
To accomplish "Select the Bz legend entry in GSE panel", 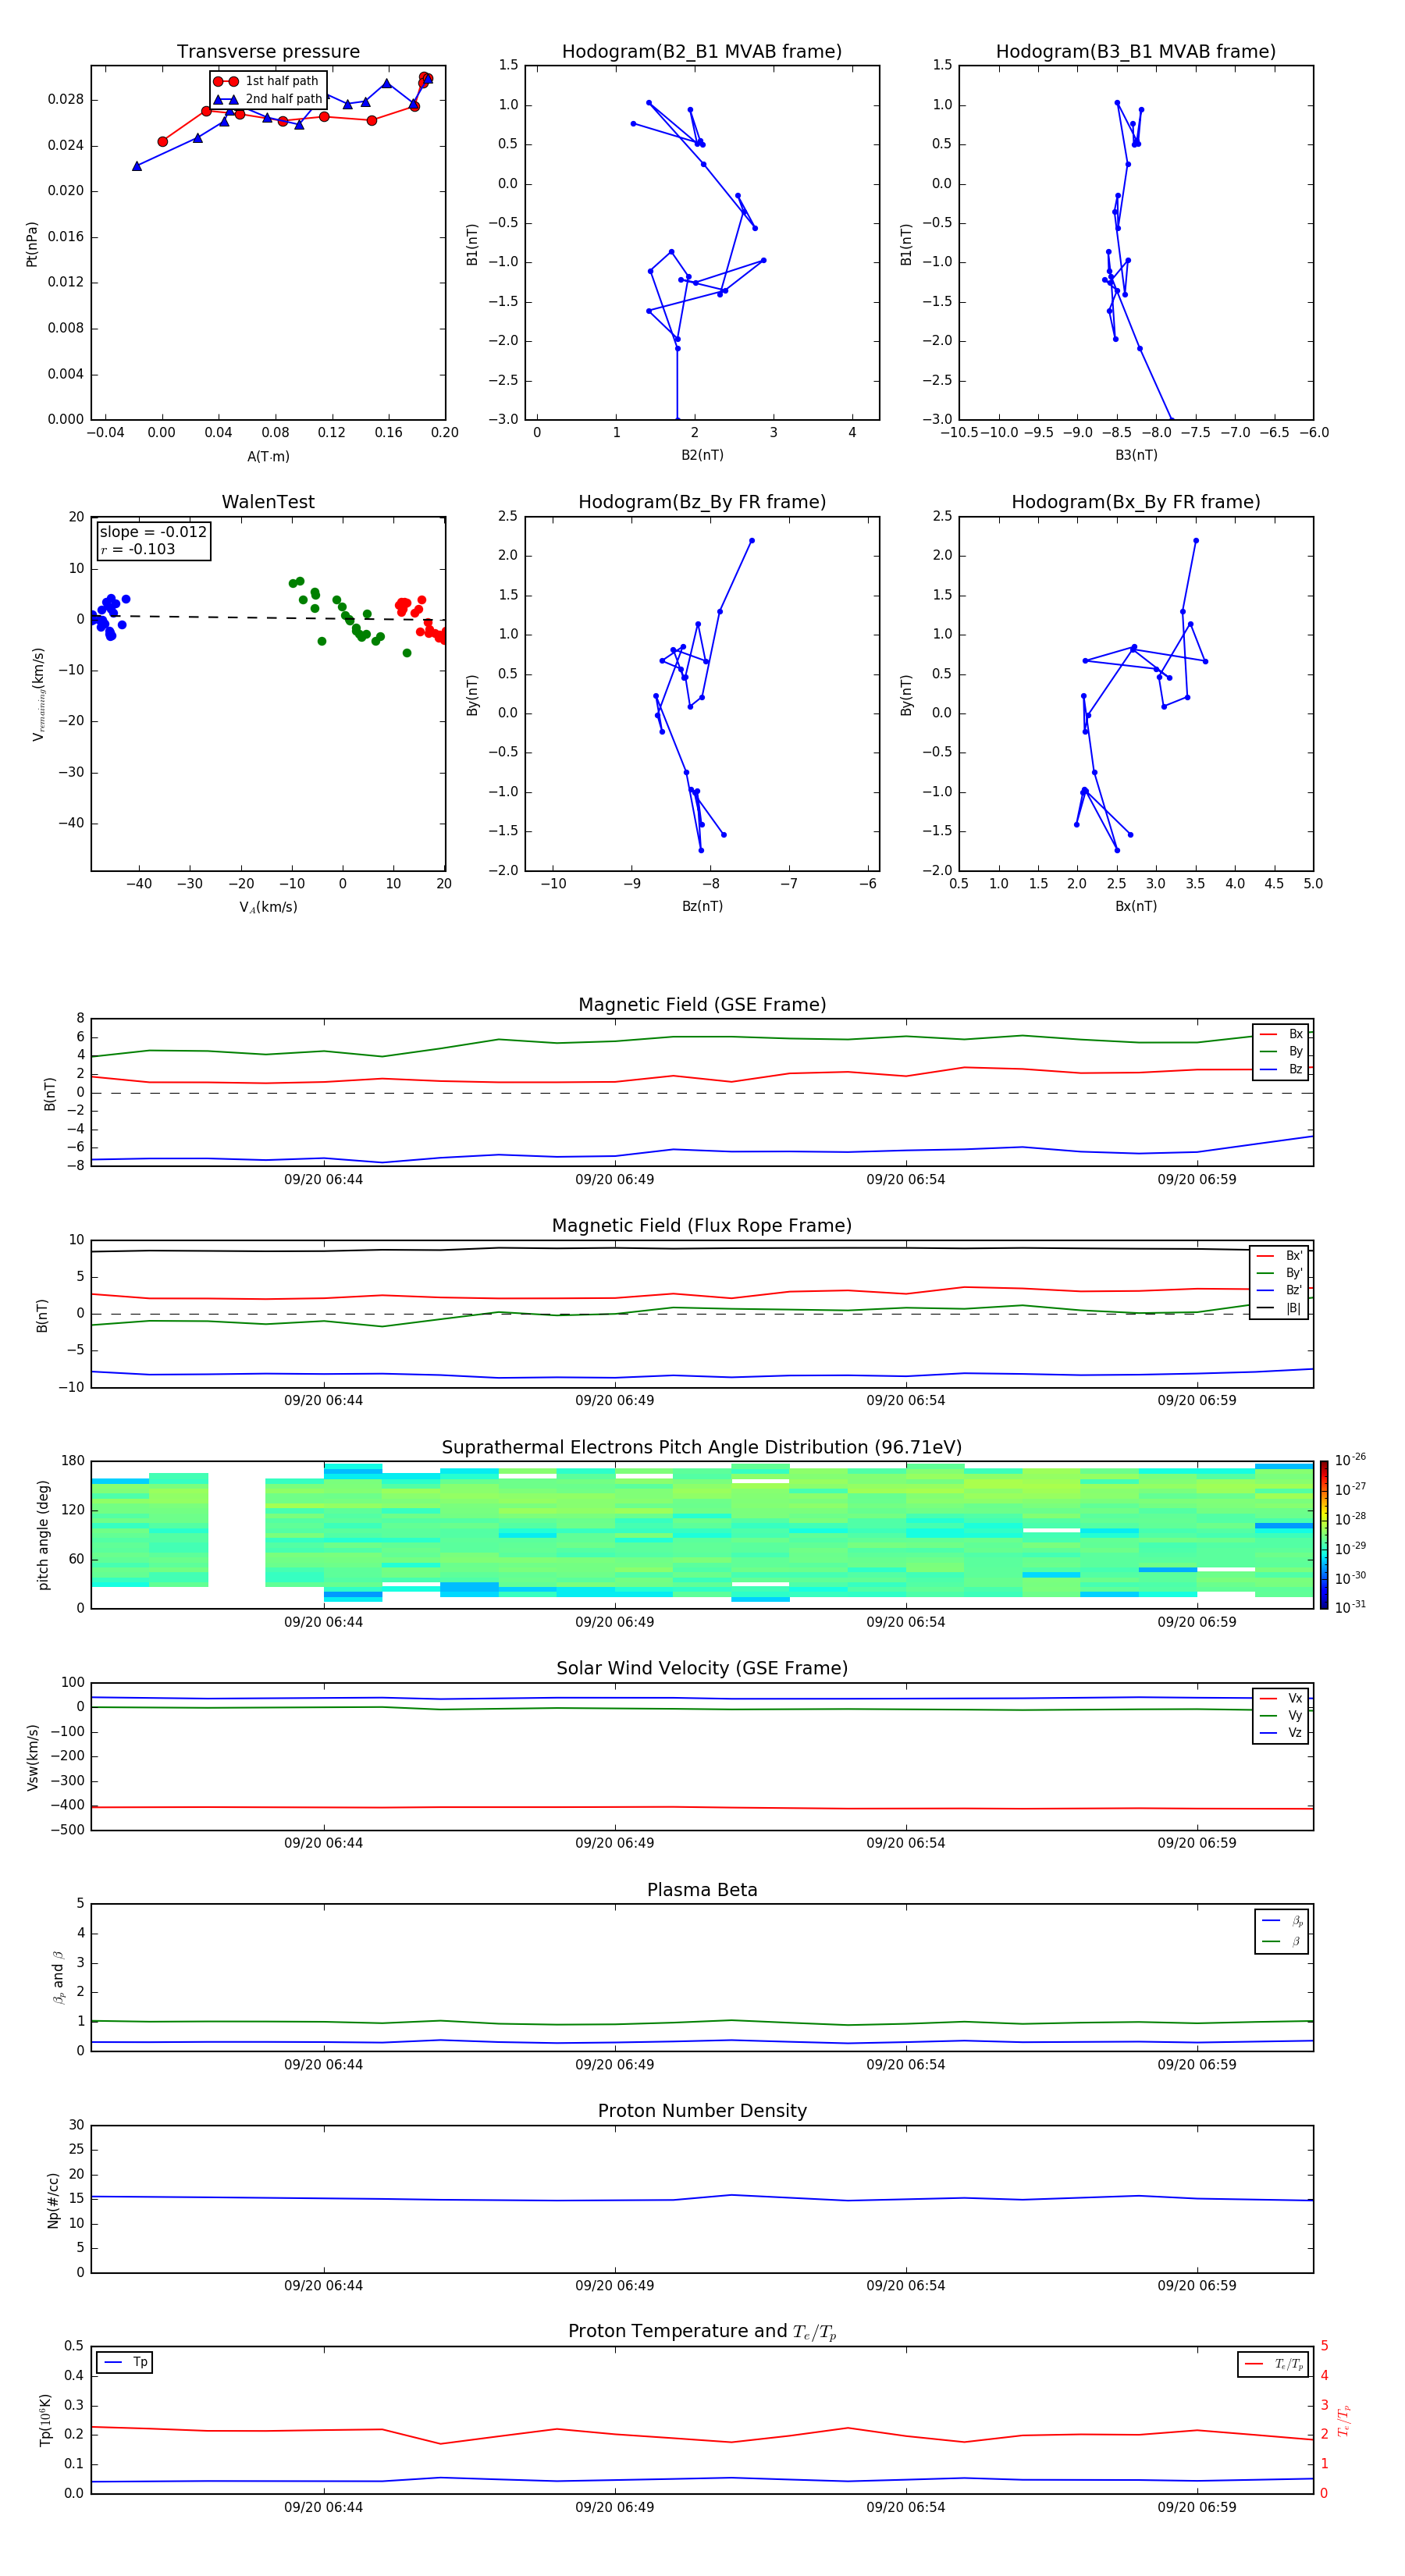I will coord(1281,1069).
